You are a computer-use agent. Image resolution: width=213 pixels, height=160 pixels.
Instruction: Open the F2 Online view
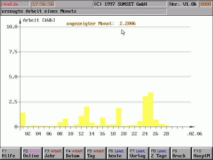point(32,153)
